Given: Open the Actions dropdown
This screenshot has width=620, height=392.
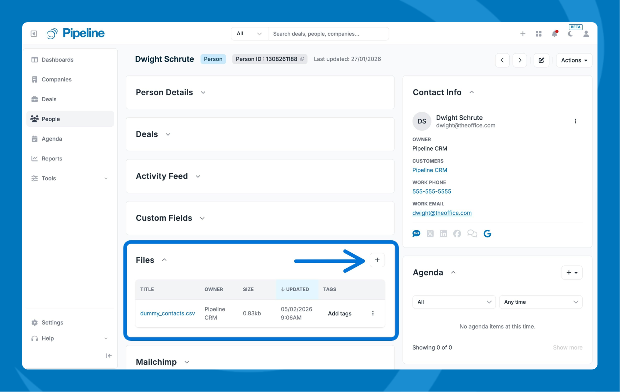Looking at the screenshot, I should click(574, 60).
